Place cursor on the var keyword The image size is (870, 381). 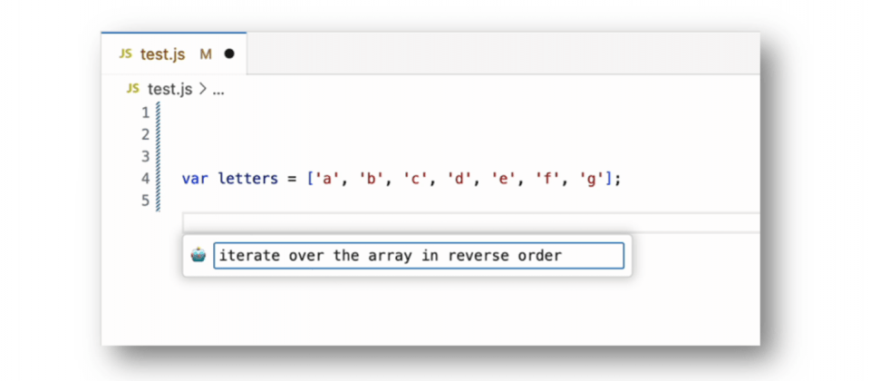194,179
